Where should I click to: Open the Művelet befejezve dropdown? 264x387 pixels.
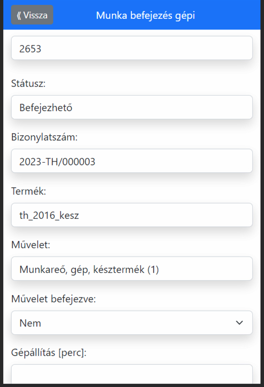[x=132, y=323]
